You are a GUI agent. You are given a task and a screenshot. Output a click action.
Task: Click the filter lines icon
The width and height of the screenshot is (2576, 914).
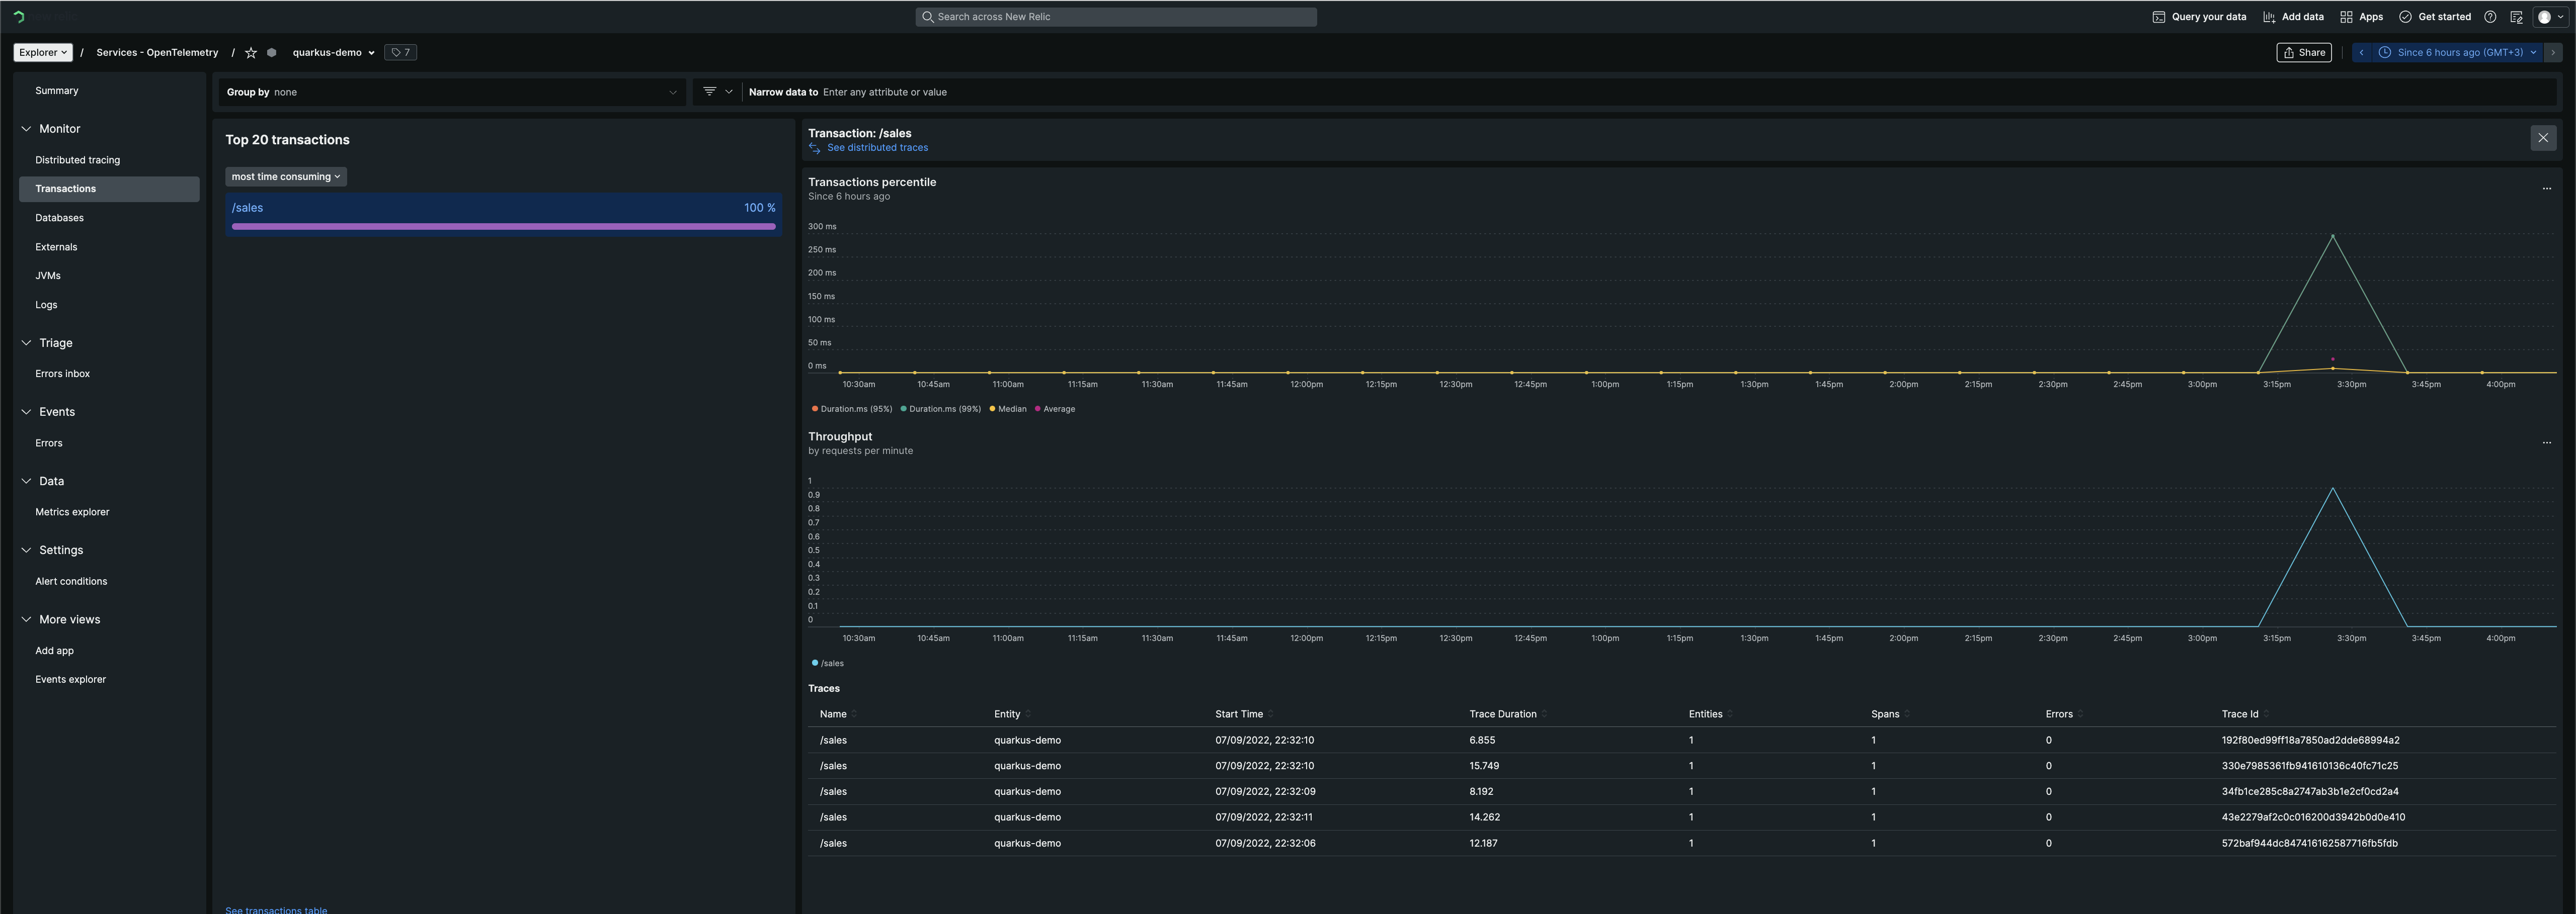click(x=709, y=92)
